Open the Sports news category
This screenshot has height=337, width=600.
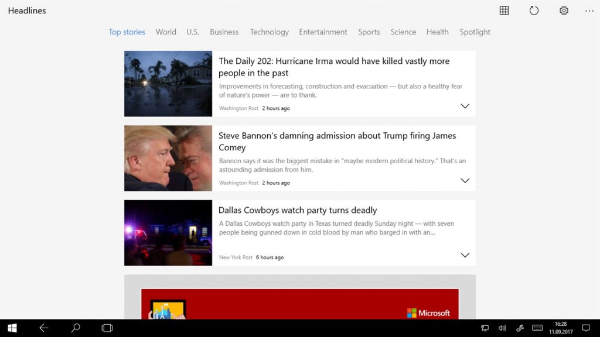click(369, 32)
